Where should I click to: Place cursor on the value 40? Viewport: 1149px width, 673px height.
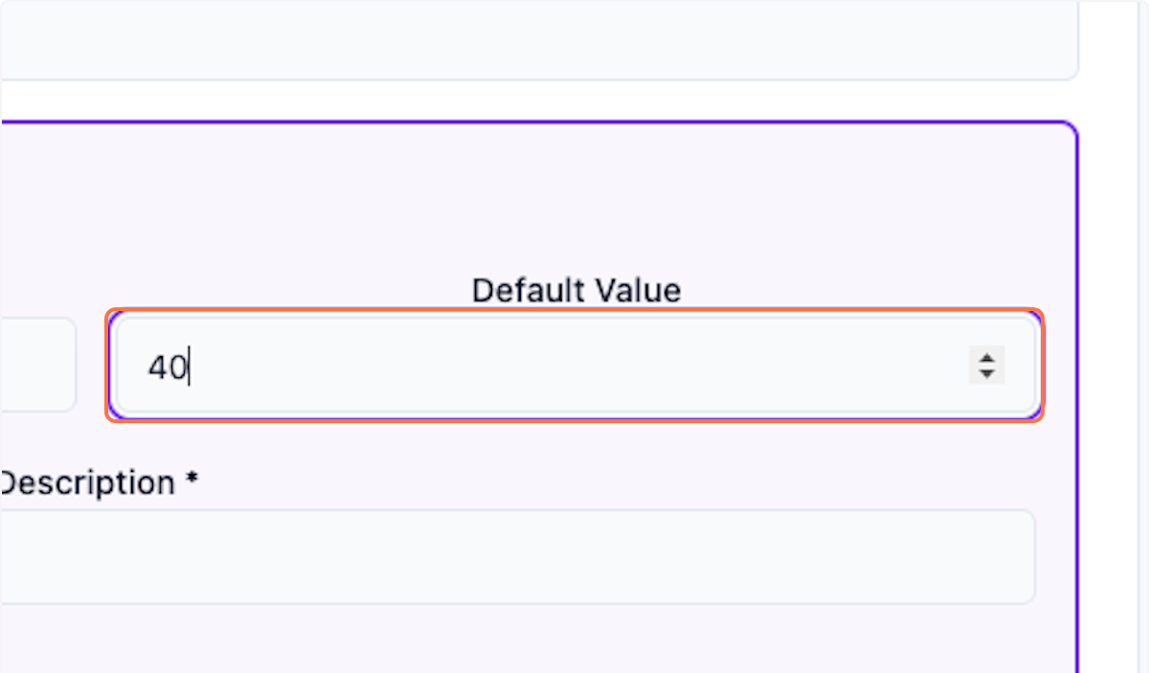pyautogui.click(x=167, y=367)
